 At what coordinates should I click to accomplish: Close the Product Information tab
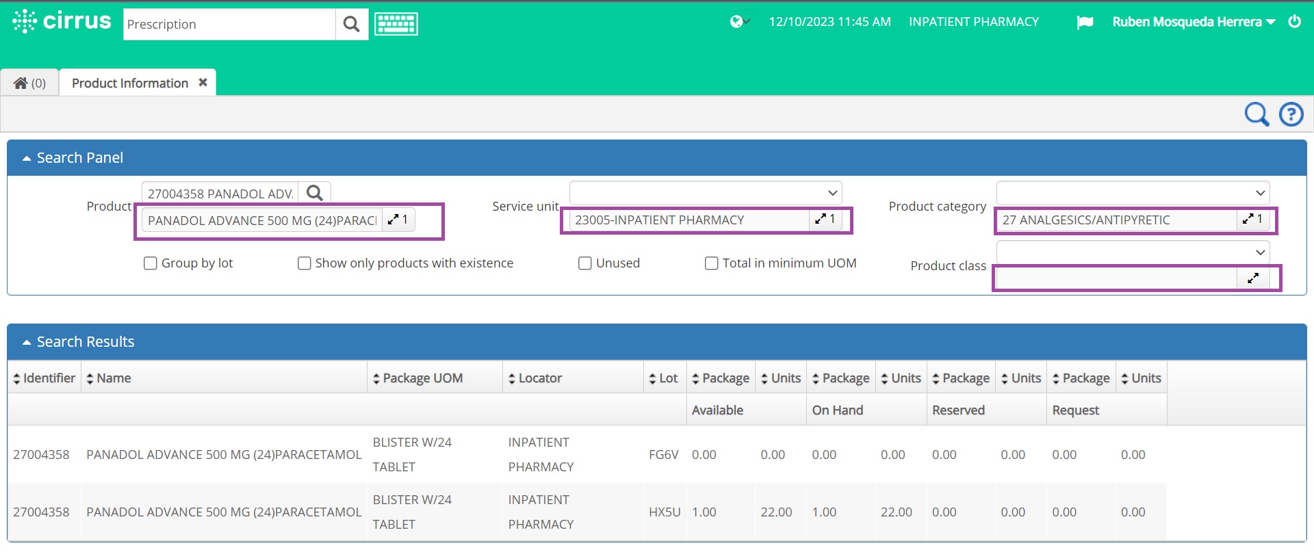point(203,83)
